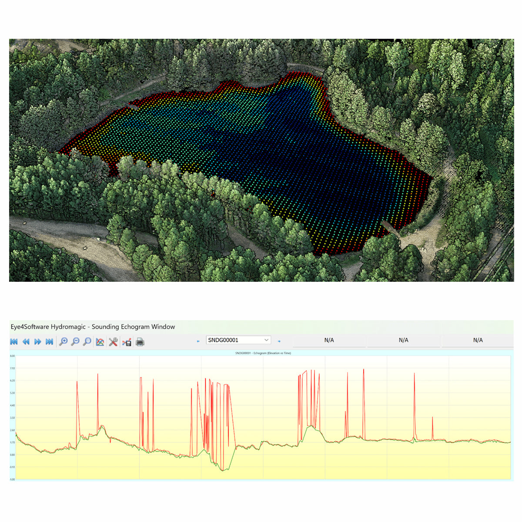Viewport: 522px width, 522px height.
Task: Step backward with the rewind arrows
Action: click(x=26, y=342)
